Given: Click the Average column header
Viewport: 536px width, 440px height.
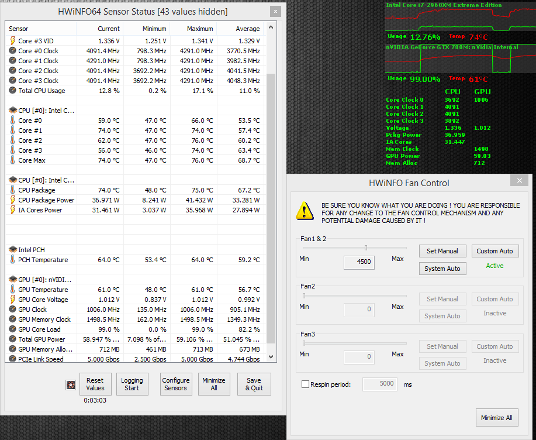Looking at the screenshot, I should 240,29.
